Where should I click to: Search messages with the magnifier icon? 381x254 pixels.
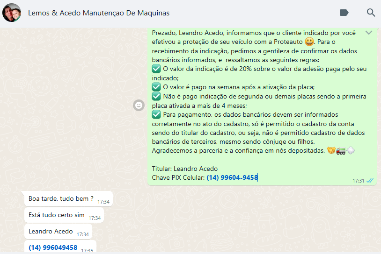click(371, 13)
